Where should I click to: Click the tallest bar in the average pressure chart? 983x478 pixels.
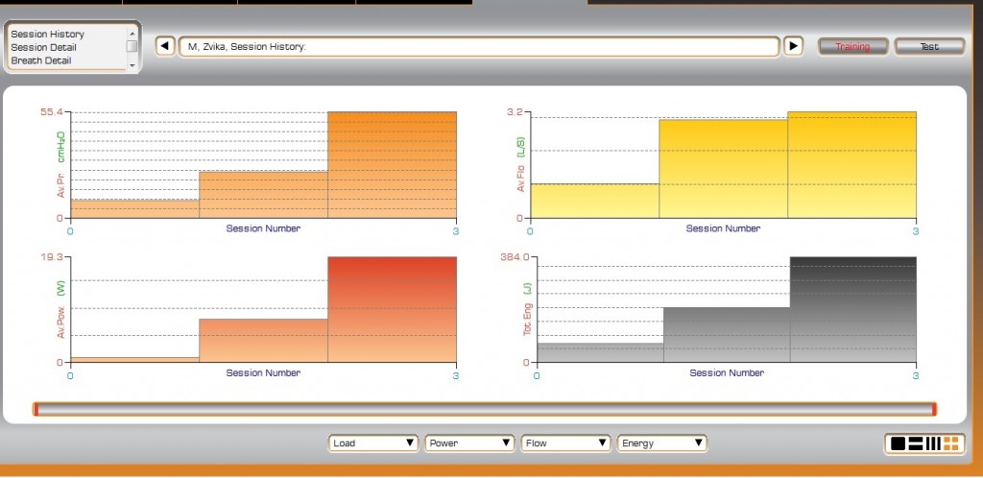pos(392,165)
